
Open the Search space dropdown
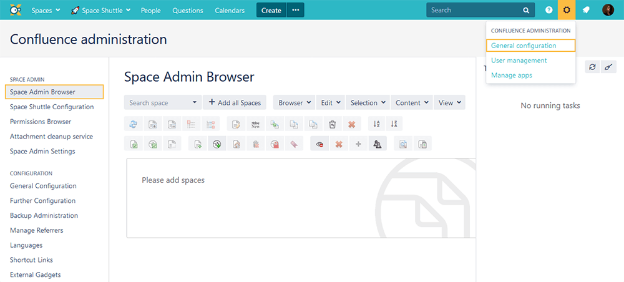click(x=163, y=102)
